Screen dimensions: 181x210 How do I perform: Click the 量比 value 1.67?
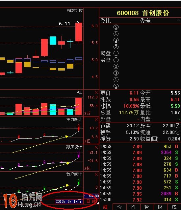pos(175,113)
